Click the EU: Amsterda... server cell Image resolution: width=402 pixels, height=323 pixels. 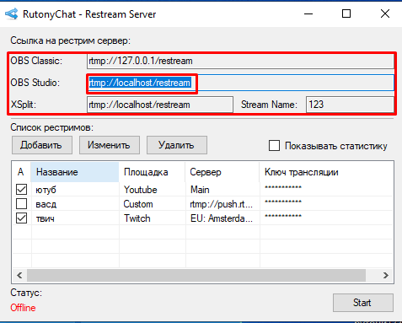point(222,218)
